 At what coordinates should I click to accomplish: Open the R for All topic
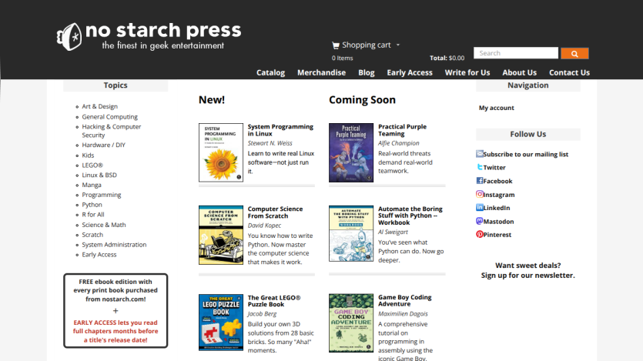pos(93,214)
